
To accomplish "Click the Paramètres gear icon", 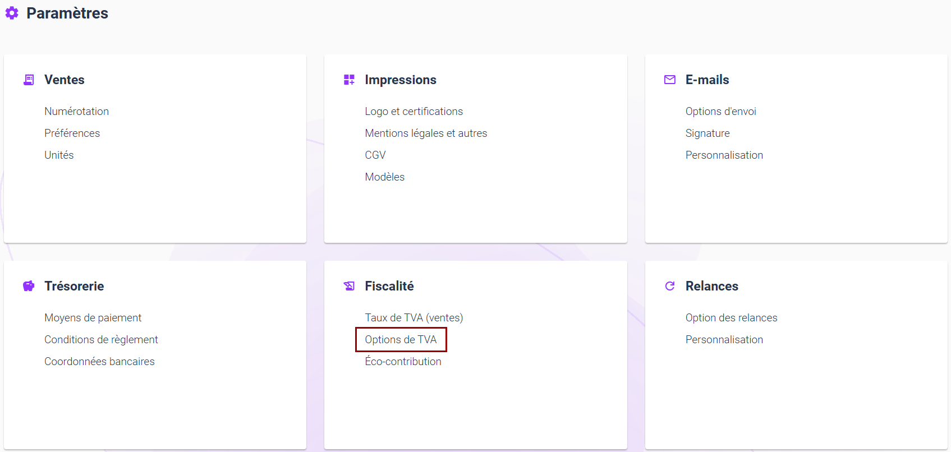I will (x=12, y=13).
